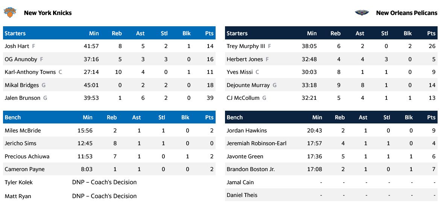Viewport: 447px width, 203px height.
Task: Select Dejounte Murray in Pelicans starters
Action: 248,85
